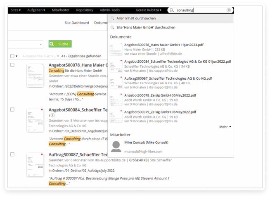This screenshot has width=270, height=197.
Task: Go to the Repository menu item
Action: point(84,9)
